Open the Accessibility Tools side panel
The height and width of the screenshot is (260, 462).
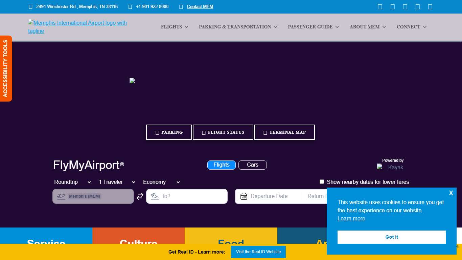[x=6, y=68]
